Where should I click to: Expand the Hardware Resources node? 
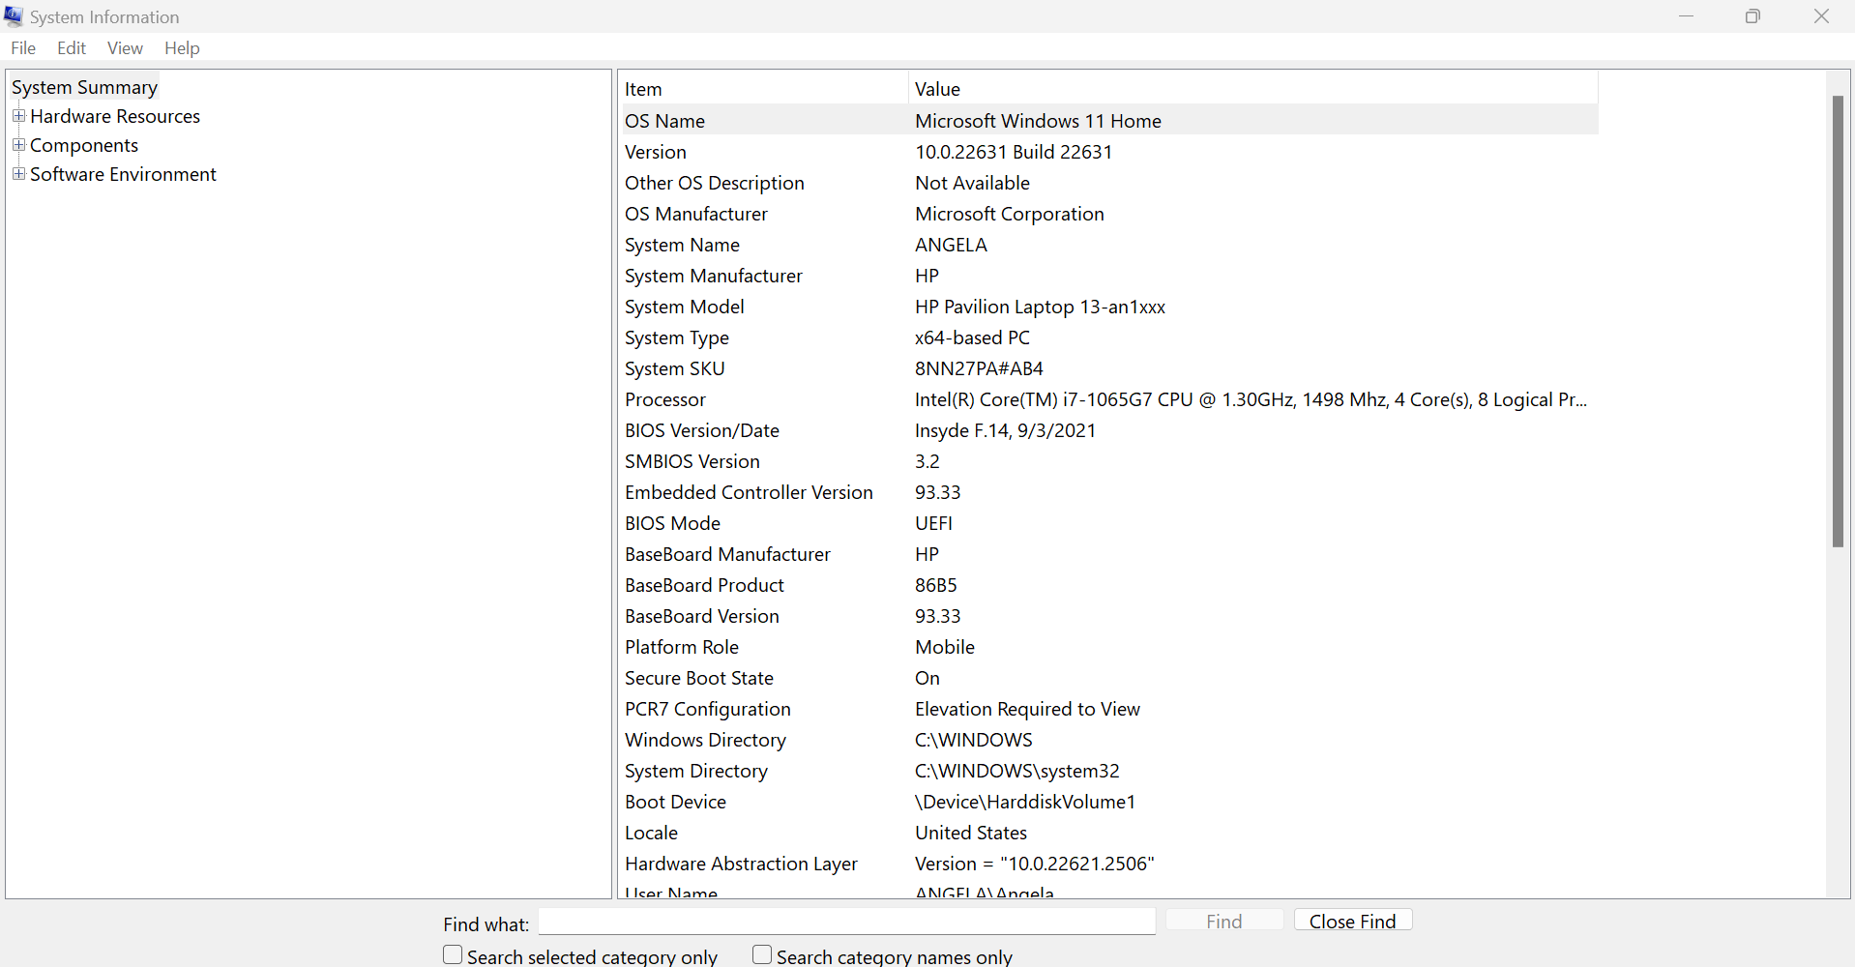point(18,116)
